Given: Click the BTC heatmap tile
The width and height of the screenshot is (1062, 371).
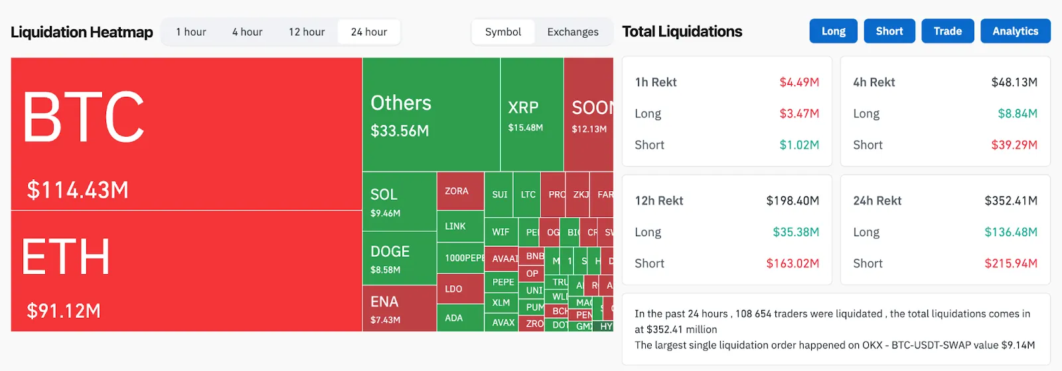Looking at the screenshot, I should [x=186, y=133].
